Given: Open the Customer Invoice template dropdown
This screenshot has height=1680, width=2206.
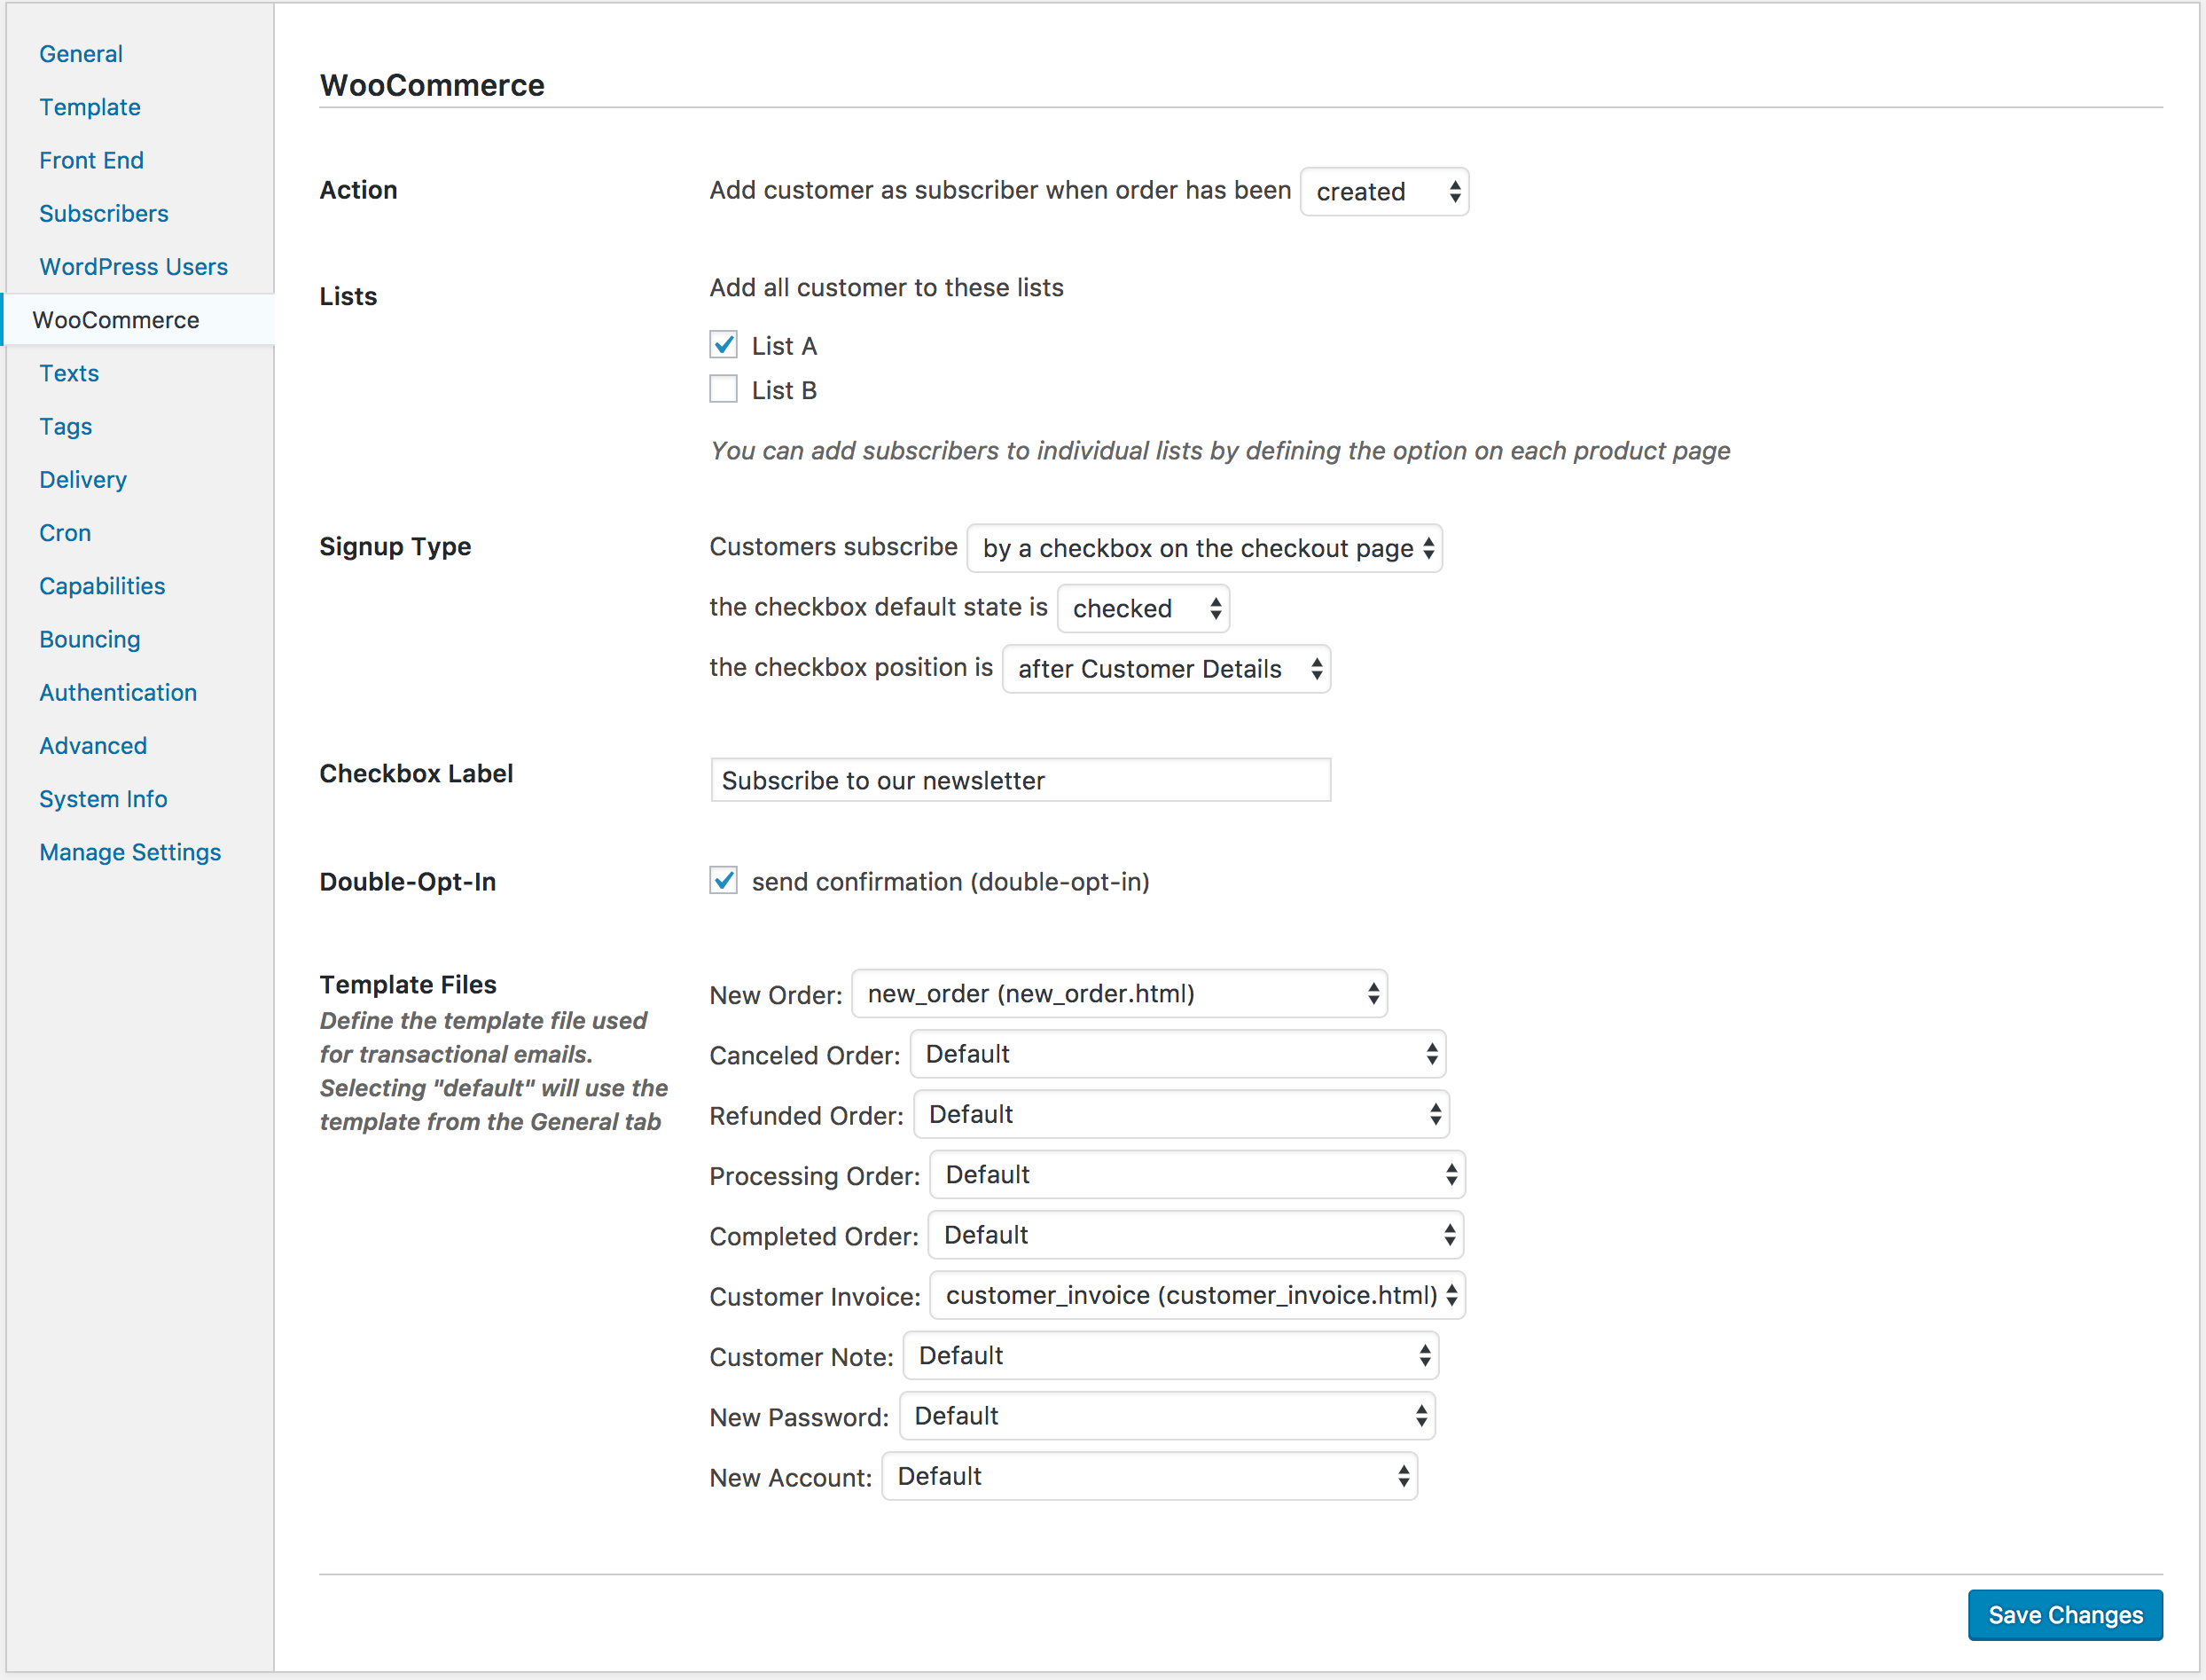Looking at the screenshot, I should click(1198, 1295).
